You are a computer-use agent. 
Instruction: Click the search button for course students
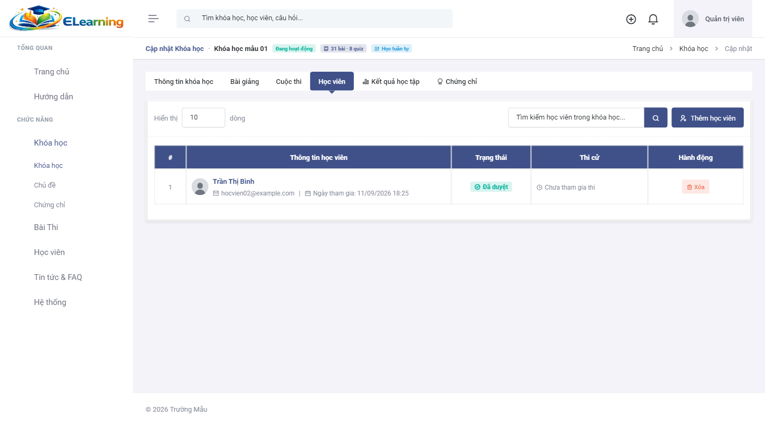coord(656,118)
